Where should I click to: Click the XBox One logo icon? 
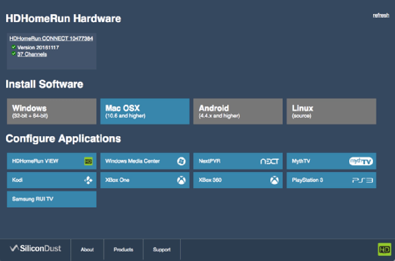181,180
